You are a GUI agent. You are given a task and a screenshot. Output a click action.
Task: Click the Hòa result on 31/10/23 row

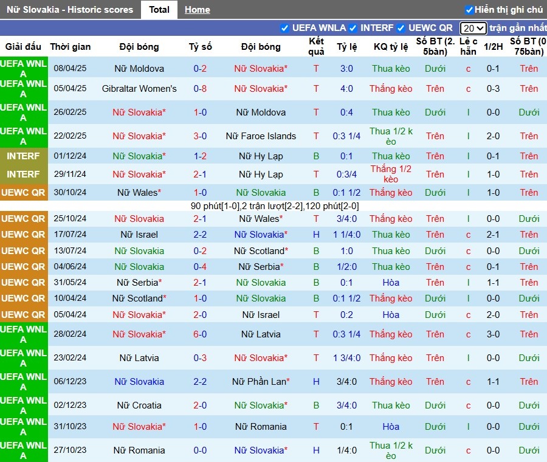pos(391,427)
